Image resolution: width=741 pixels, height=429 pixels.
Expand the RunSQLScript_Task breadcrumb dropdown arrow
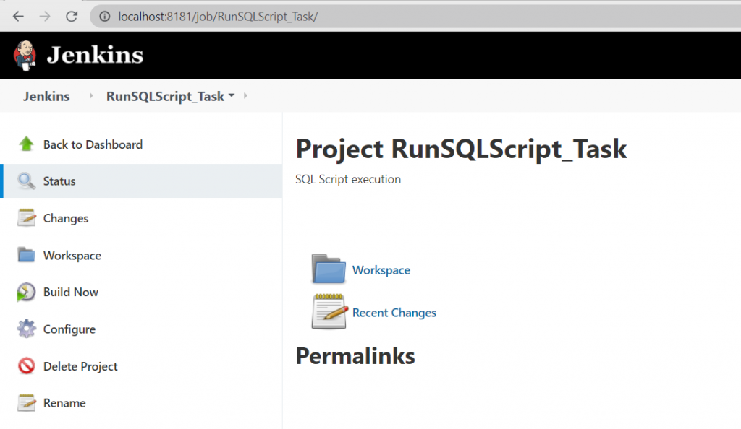(231, 96)
